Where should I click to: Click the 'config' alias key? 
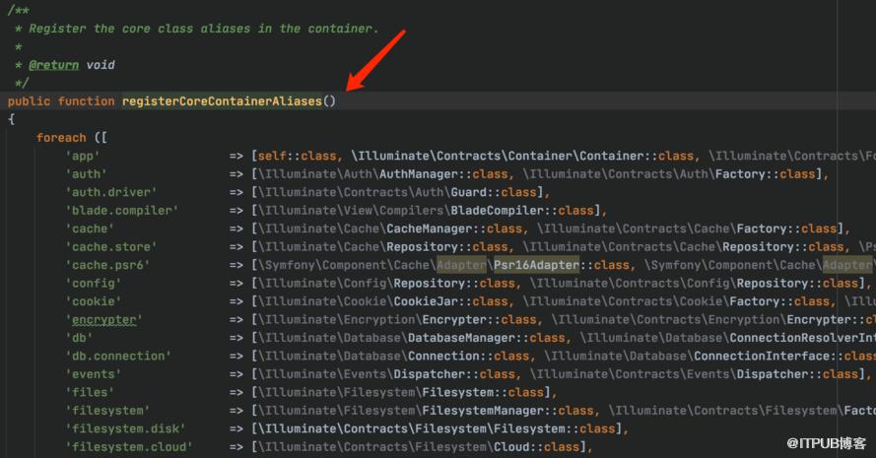coord(94,284)
